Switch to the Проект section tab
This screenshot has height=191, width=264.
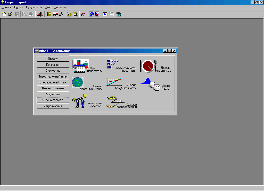pos(53,59)
